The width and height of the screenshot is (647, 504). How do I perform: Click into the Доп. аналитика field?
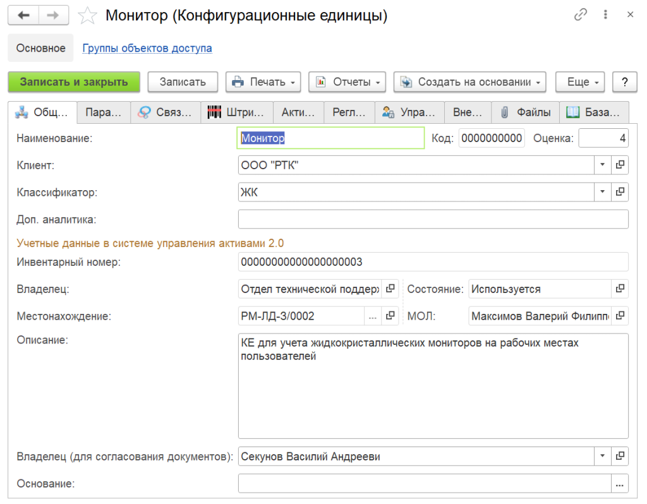point(433,219)
